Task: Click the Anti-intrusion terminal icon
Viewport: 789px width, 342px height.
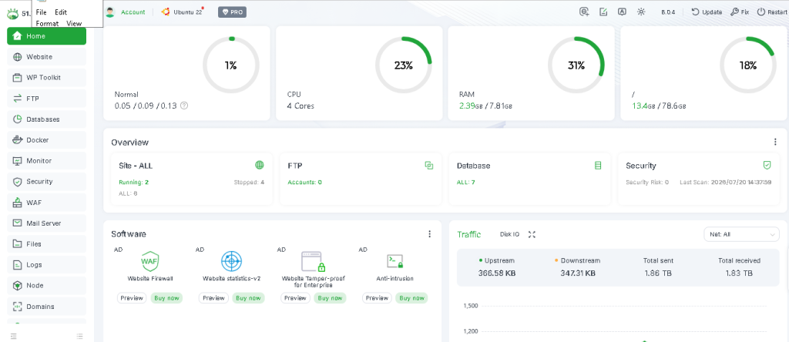Action: point(395,261)
